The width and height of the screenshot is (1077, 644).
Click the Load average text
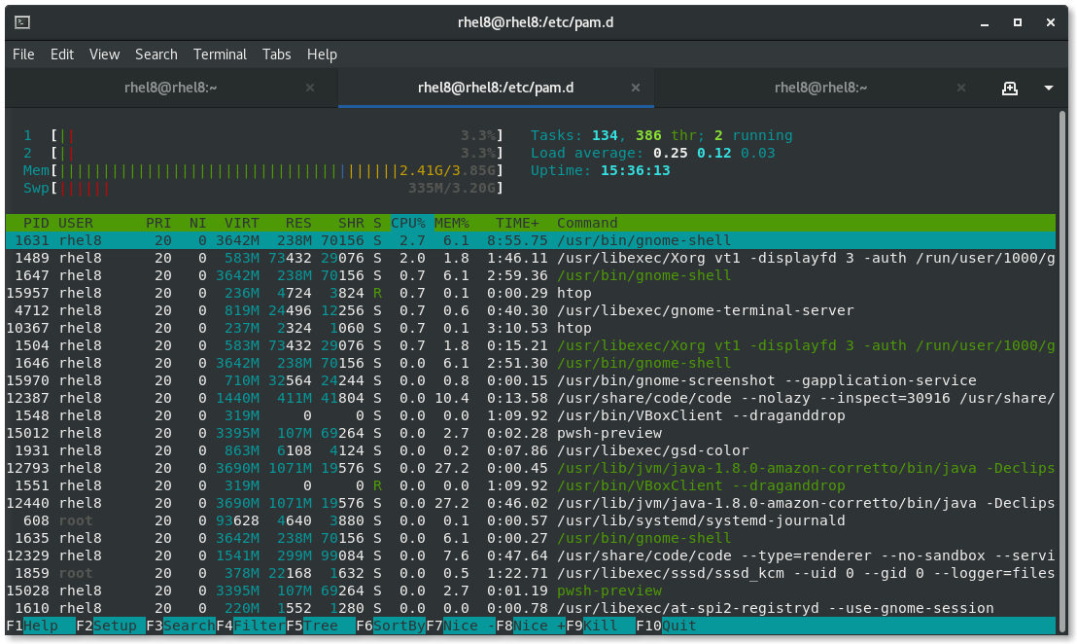[x=652, y=153]
